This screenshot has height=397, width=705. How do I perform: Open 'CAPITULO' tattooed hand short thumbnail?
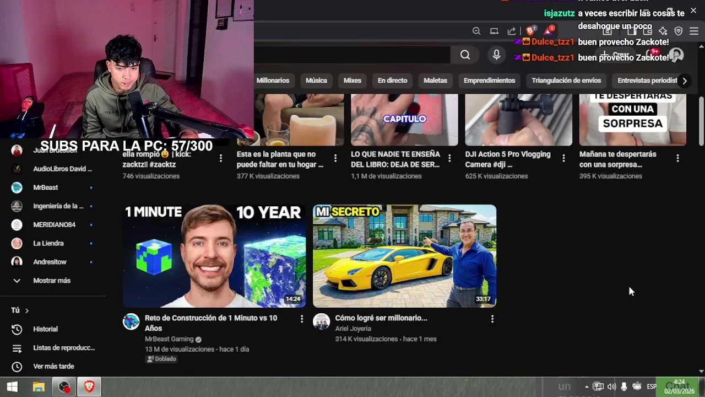[x=404, y=120]
